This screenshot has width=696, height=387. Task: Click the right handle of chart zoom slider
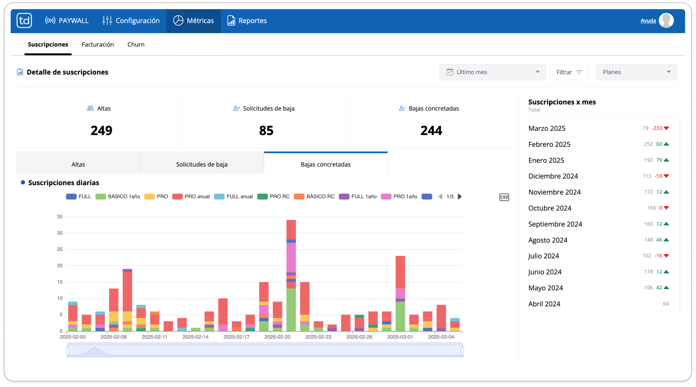tap(462, 351)
